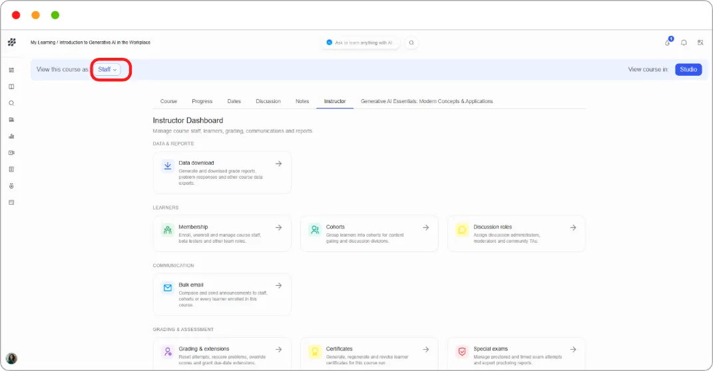Click the Special exams shield icon
This screenshot has width=713, height=371.
462,352
